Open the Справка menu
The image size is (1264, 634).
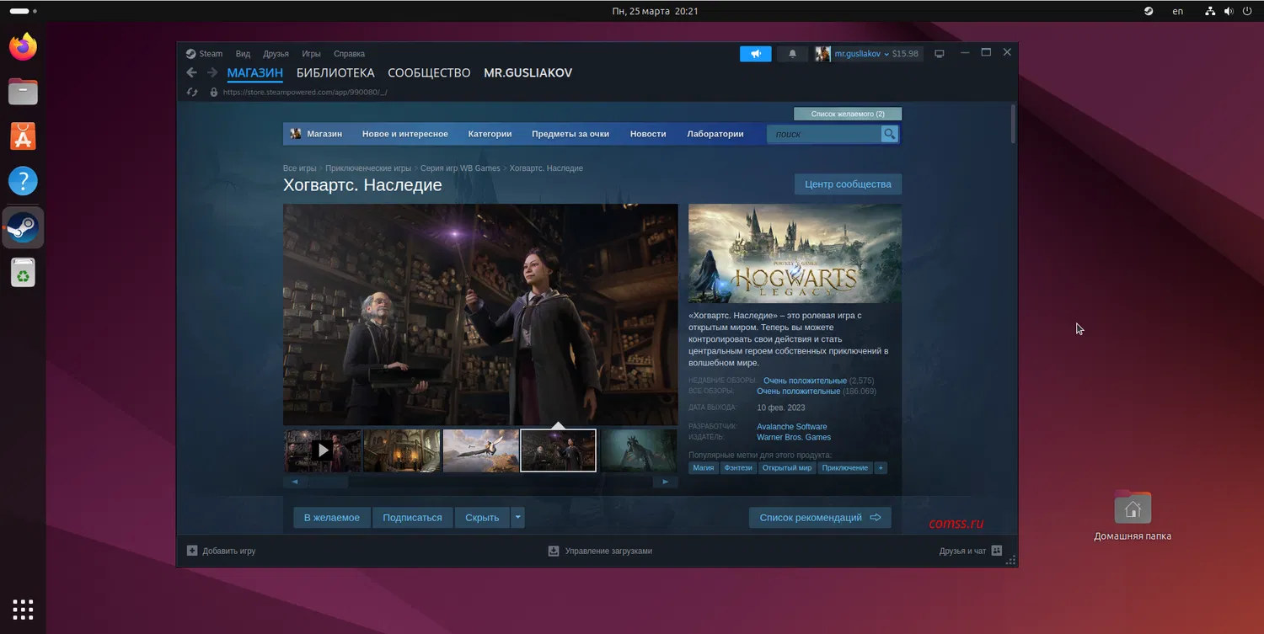(349, 54)
